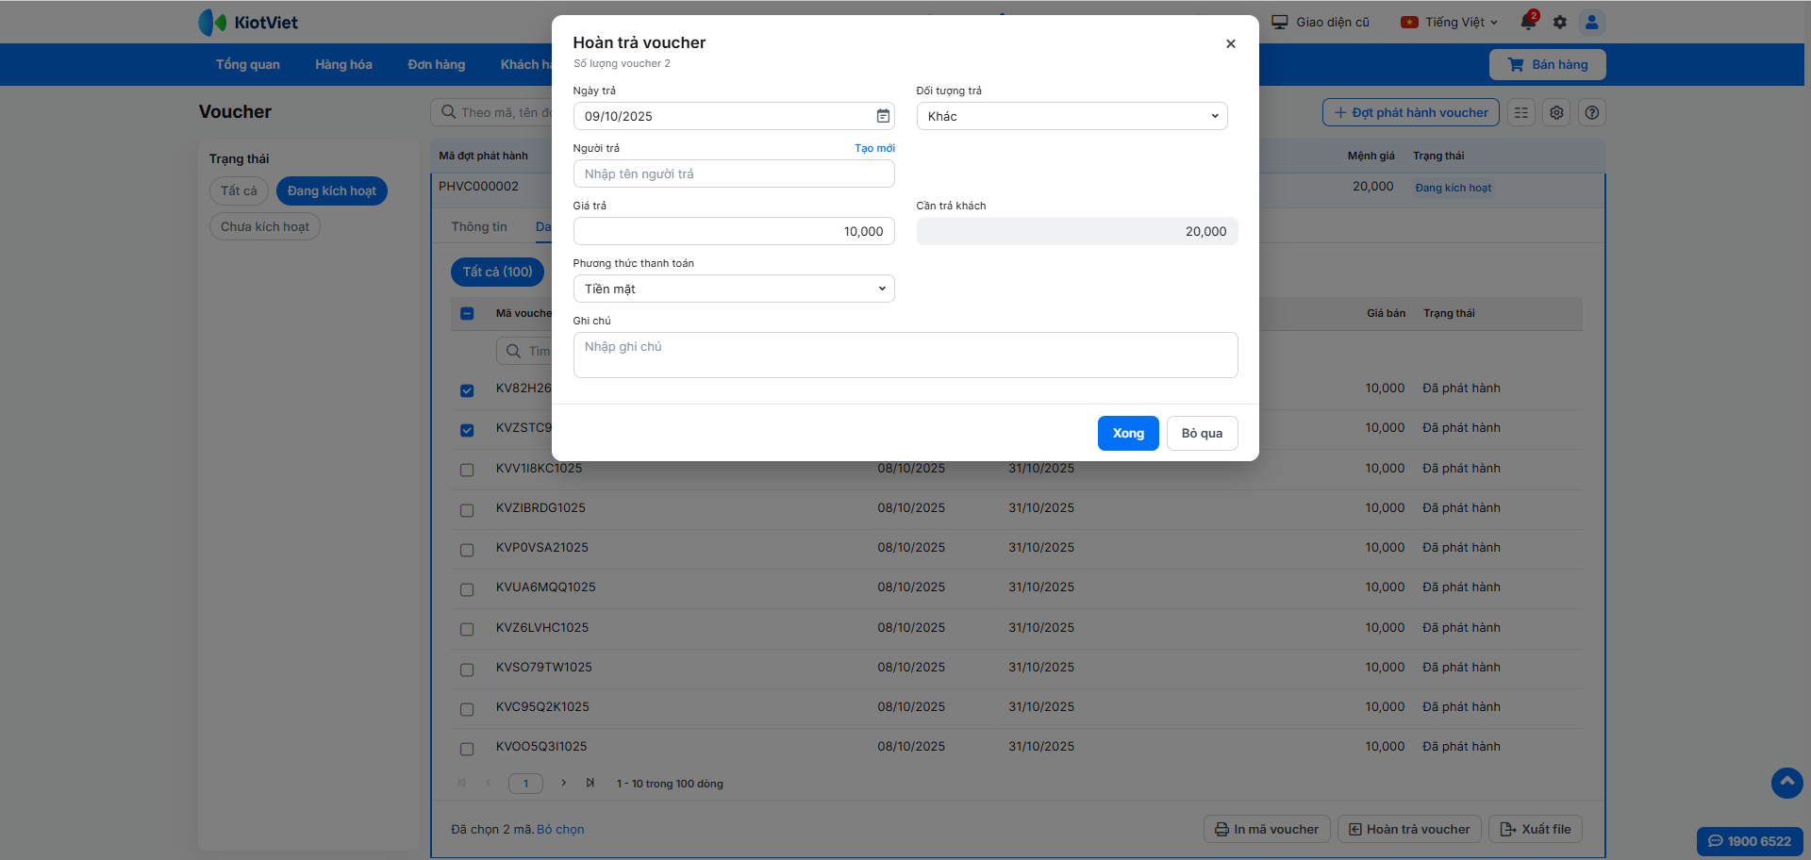The image size is (1811, 860).
Task: Check the KVSO79TW1025 voucher checkbox
Action: 467,670
